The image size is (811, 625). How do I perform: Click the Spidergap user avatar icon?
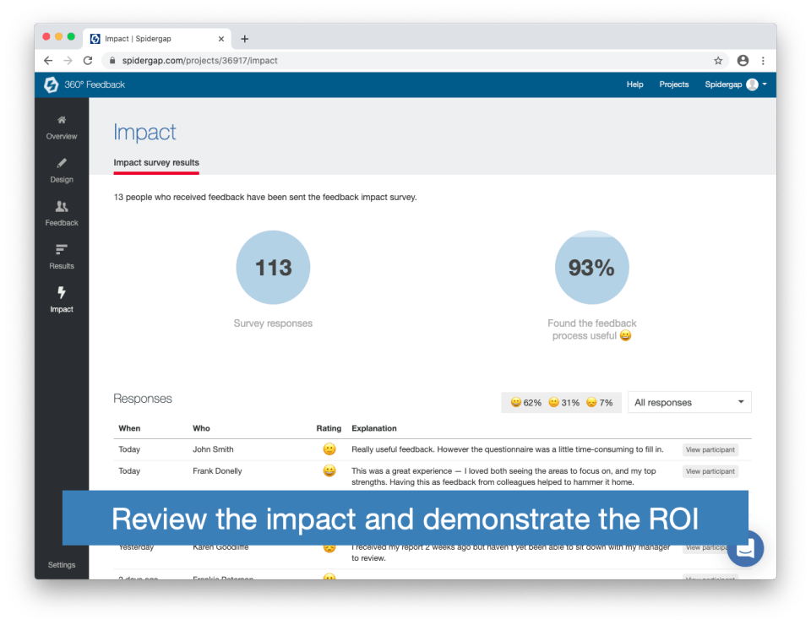[x=752, y=84]
